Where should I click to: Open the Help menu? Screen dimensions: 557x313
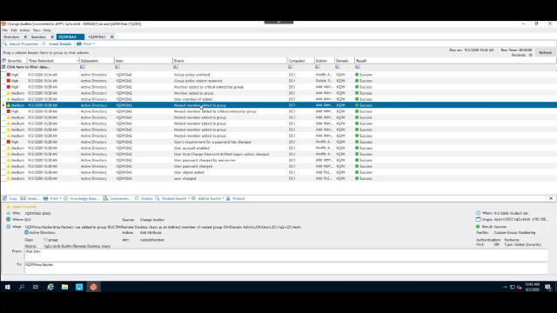tap(47, 30)
